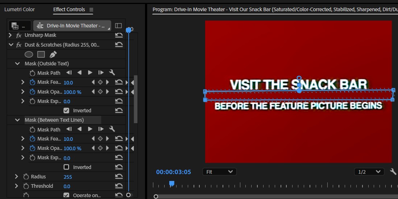Toggle Between Text Lines Mask Feather stopwatch
Image resolution: width=398 pixels, height=199 pixels.
(x=32, y=139)
